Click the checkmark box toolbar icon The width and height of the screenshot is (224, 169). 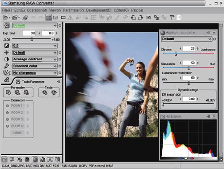[x=148, y=17]
